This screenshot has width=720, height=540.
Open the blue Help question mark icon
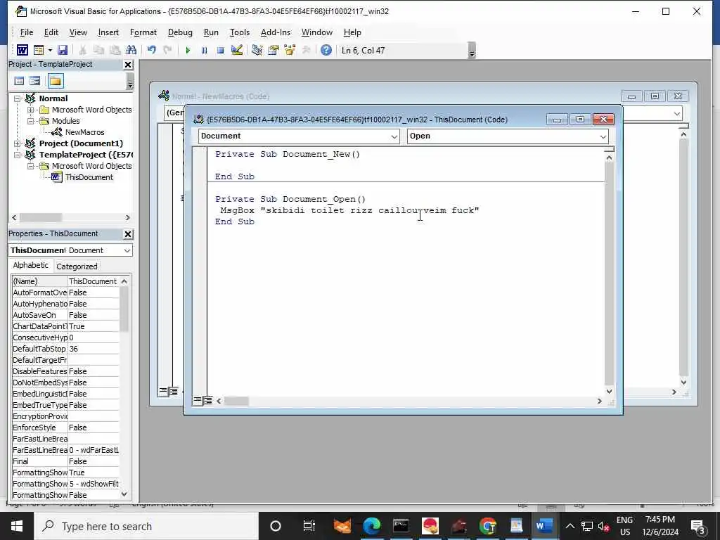coord(326,50)
